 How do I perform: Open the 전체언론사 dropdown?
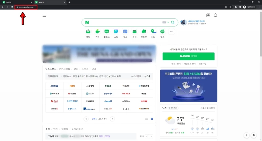click(x=54, y=76)
